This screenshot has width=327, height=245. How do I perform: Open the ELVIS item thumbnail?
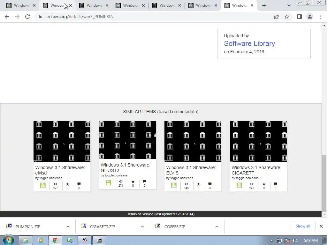point(193,141)
